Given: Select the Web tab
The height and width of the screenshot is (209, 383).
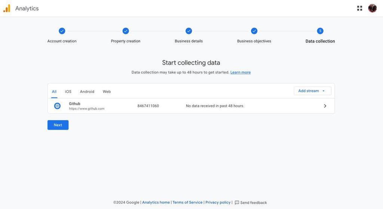Looking at the screenshot, I should [x=107, y=92].
